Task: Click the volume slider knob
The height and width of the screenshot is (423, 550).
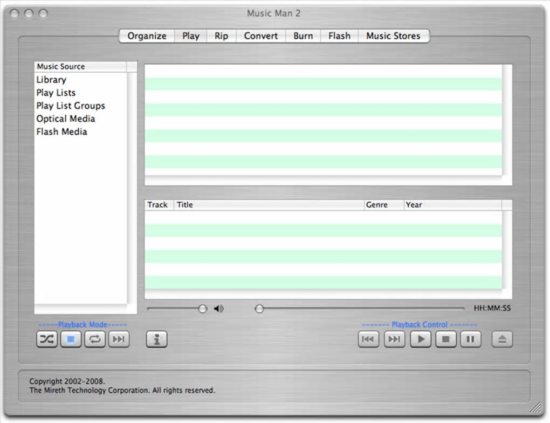Action: tap(202, 308)
